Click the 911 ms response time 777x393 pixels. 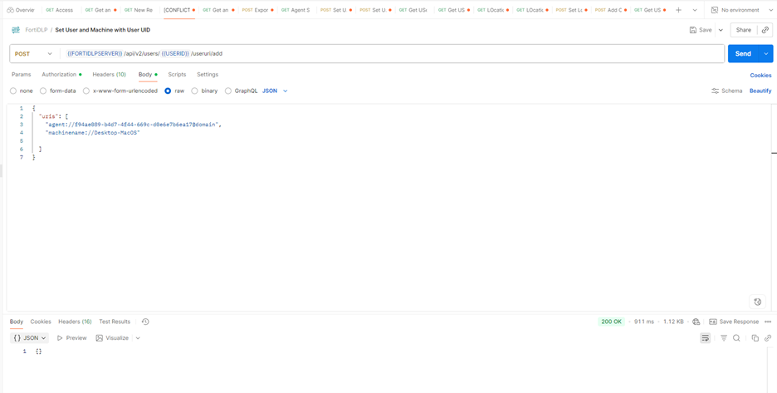(x=645, y=322)
